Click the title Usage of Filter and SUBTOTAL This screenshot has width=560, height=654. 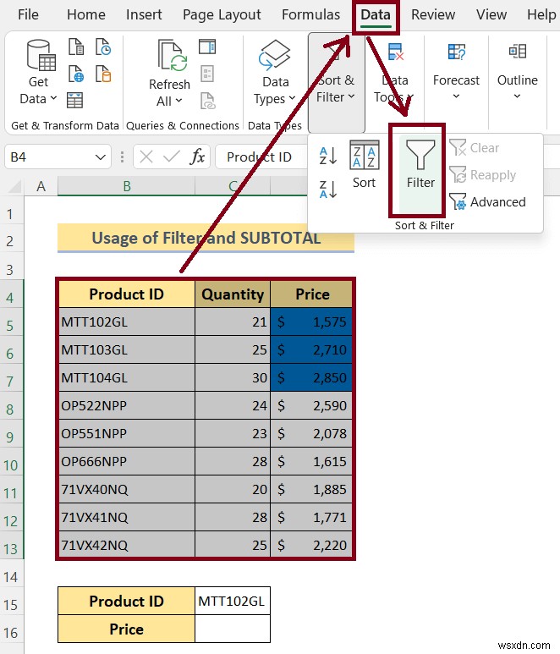pyautogui.click(x=206, y=238)
